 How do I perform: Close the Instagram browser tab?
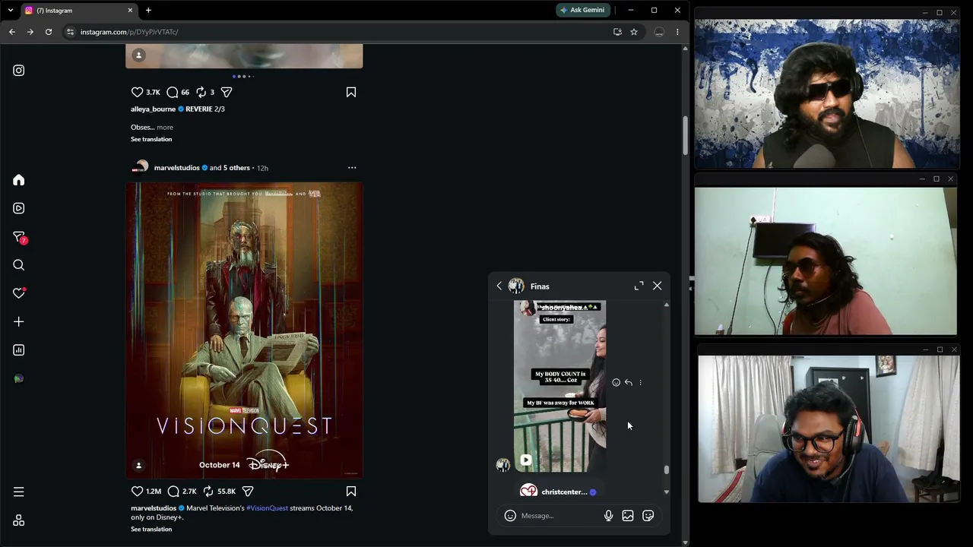click(x=130, y=11)
